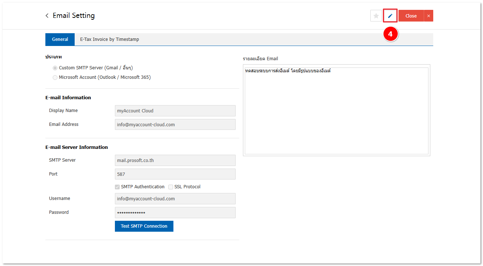Toggle the SMTP Authentication checkbox

pos(117,187)
